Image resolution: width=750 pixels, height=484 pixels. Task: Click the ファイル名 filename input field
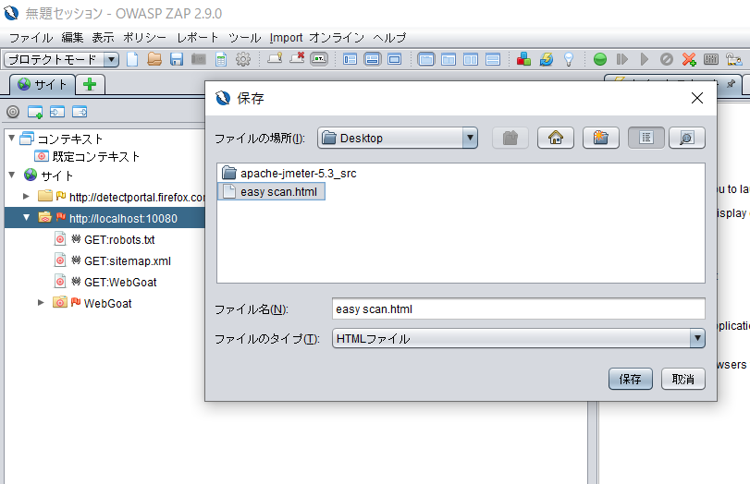click(519, 309)
